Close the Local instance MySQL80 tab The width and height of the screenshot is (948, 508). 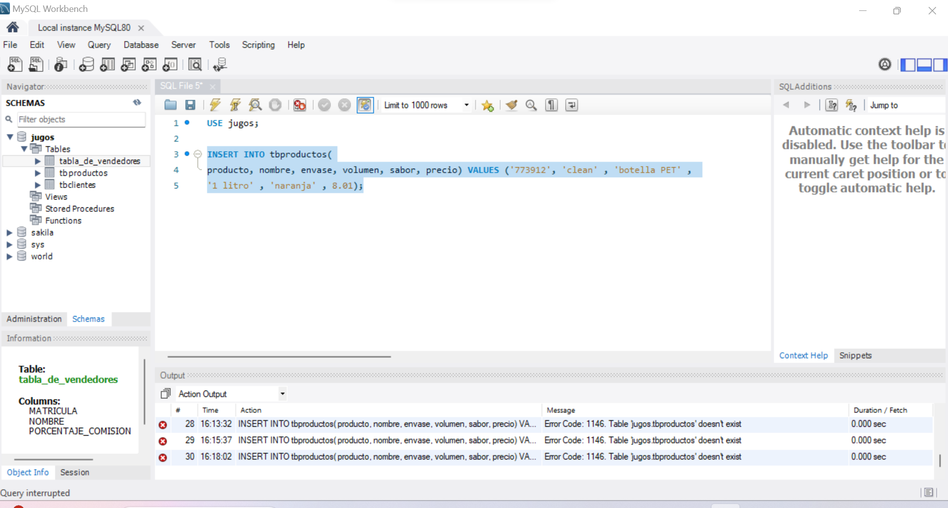[141, 28]
